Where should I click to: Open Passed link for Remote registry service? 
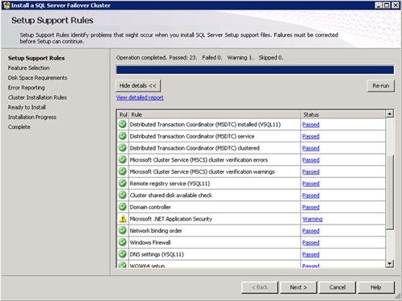(x=310, y=183)
